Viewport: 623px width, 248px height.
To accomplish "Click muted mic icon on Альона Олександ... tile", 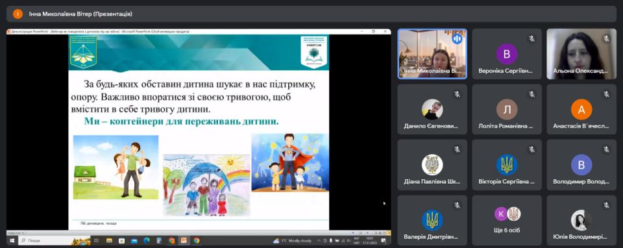I will [606, 38].
